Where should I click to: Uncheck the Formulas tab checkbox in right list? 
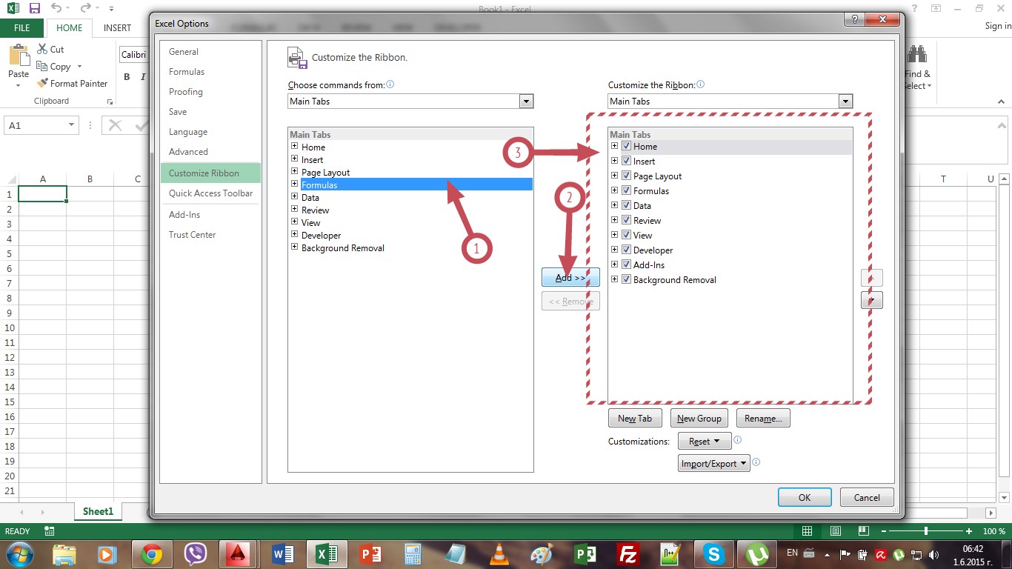pyautogui.click(x=627, y=191)
